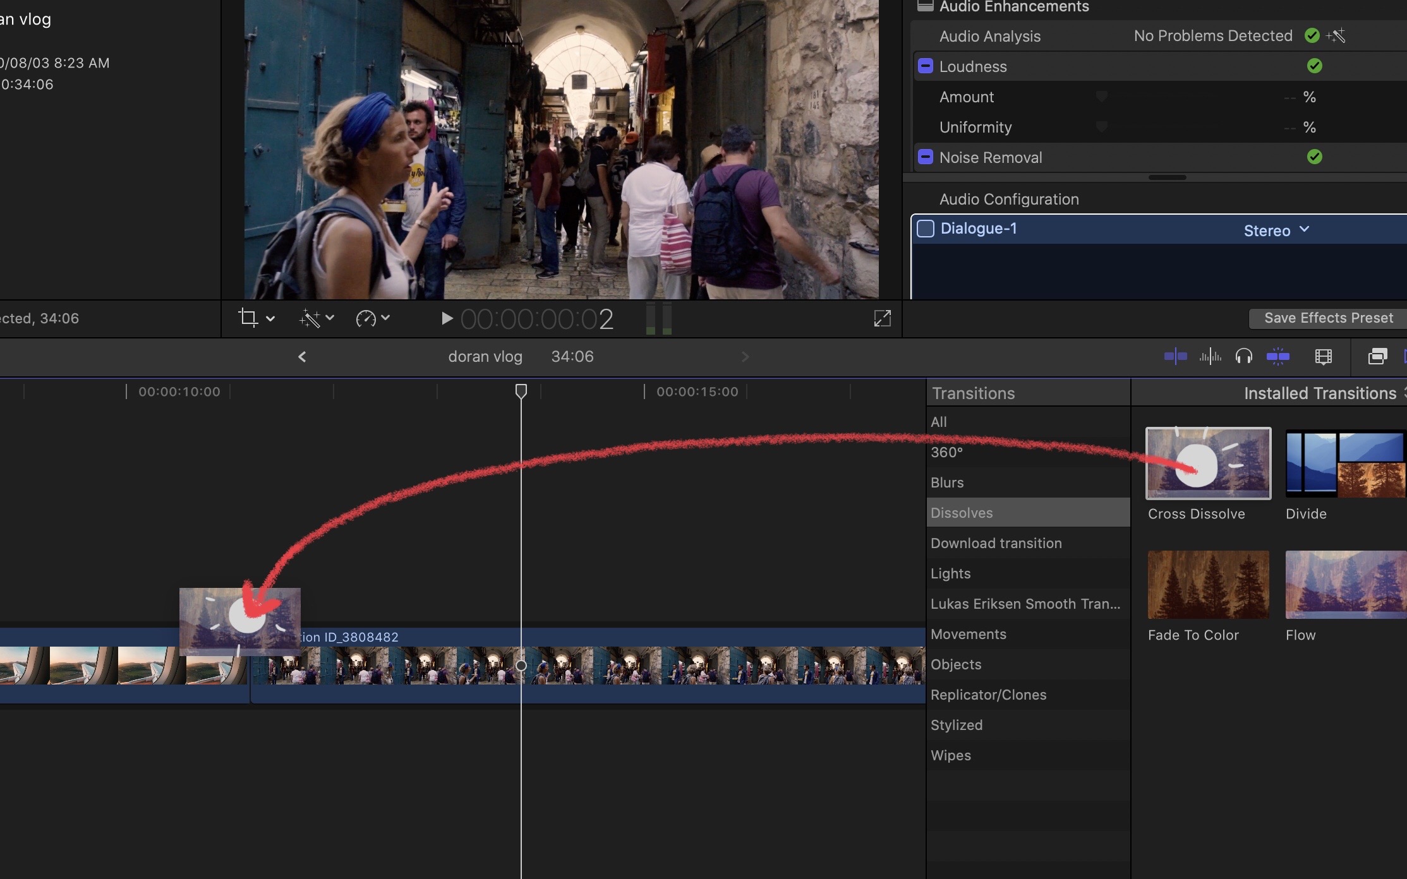The image size is (1407, 879).
Task: Click the Save Effects Preset button
Action: coord(1328,318)
